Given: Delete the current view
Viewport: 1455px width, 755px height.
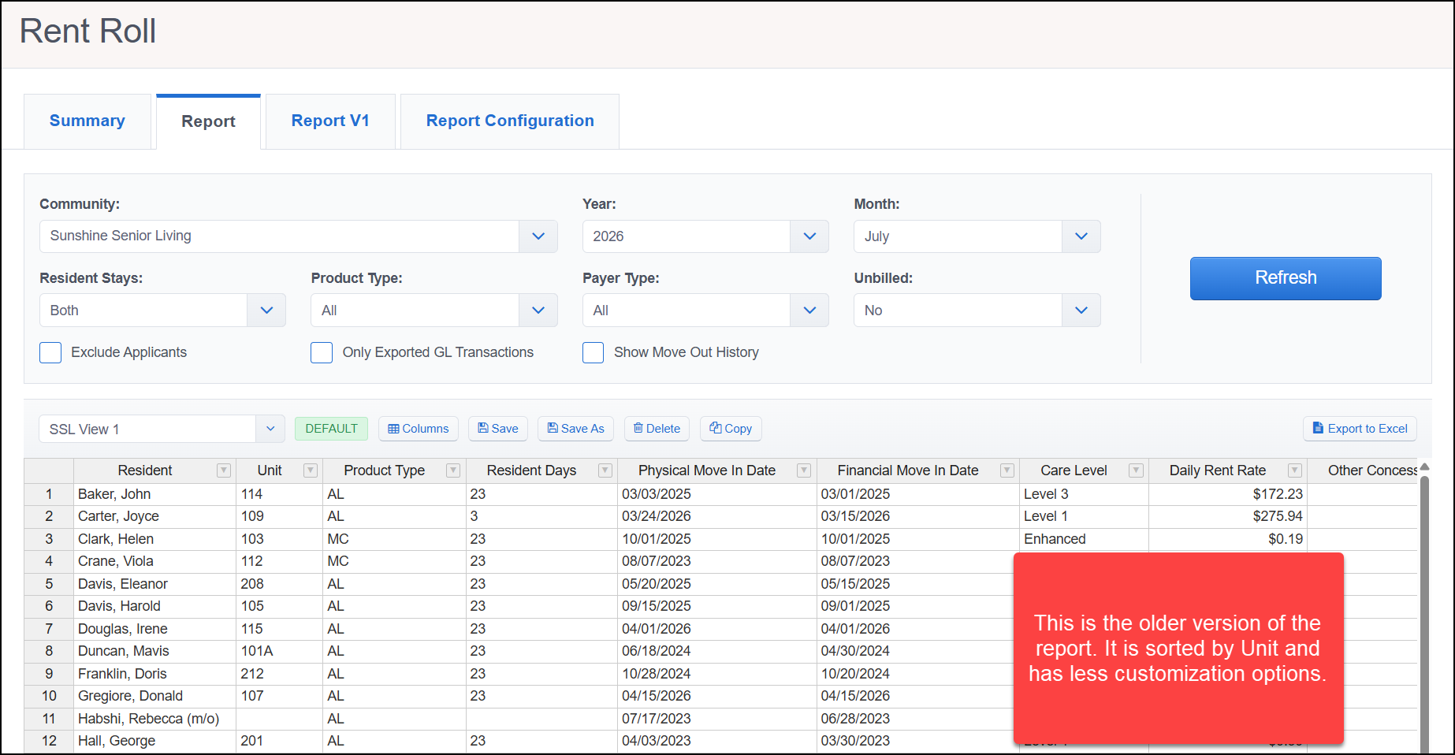Looking at the screenshot, I should (x=657, y=429).
